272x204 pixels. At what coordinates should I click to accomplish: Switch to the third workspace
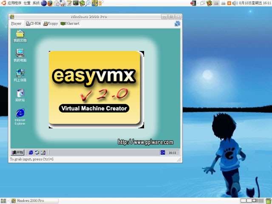255,201
